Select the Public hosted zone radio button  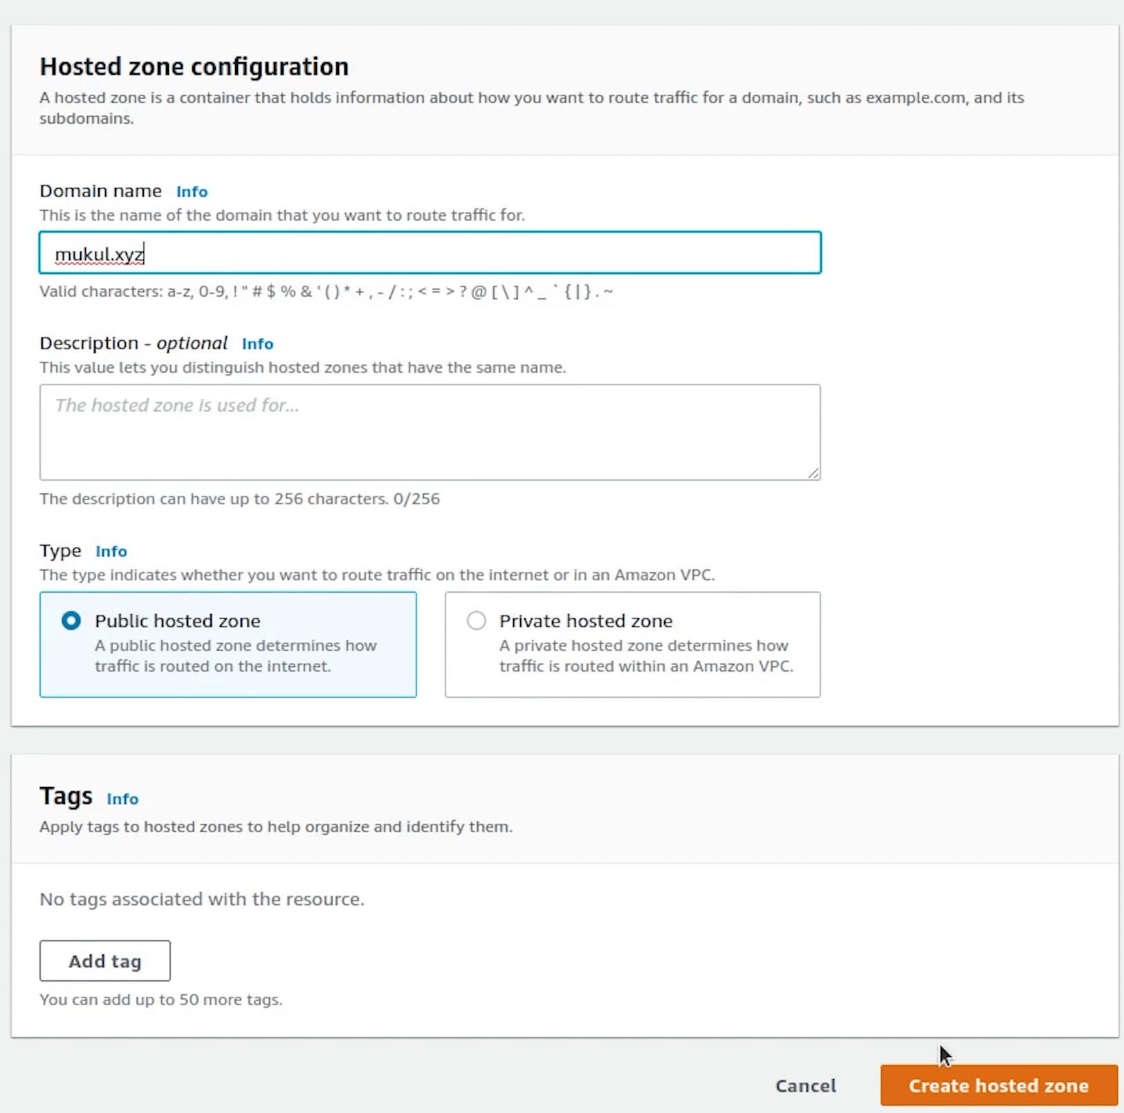tap(71, 620)
